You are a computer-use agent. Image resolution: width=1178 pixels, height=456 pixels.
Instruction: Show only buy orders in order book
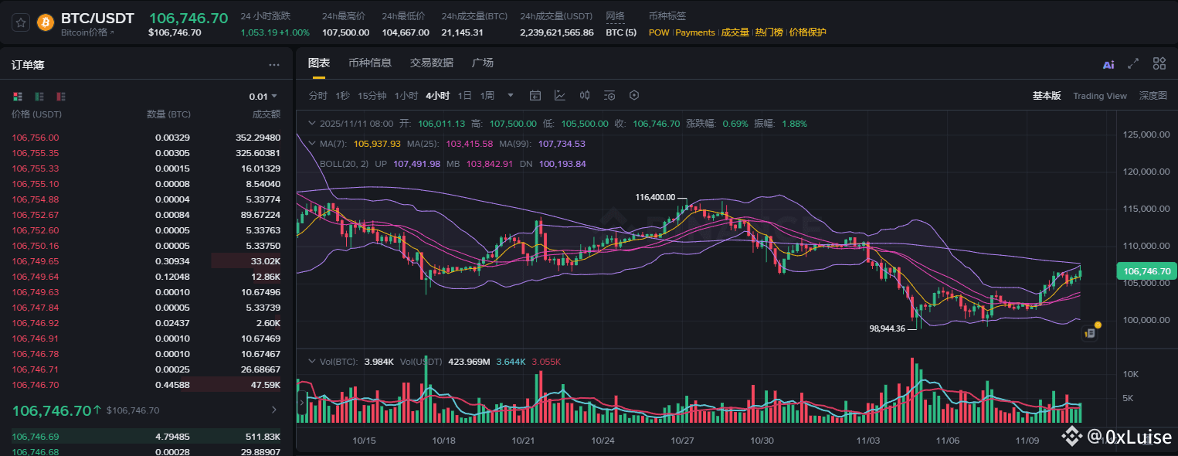(x=39, y=97)
